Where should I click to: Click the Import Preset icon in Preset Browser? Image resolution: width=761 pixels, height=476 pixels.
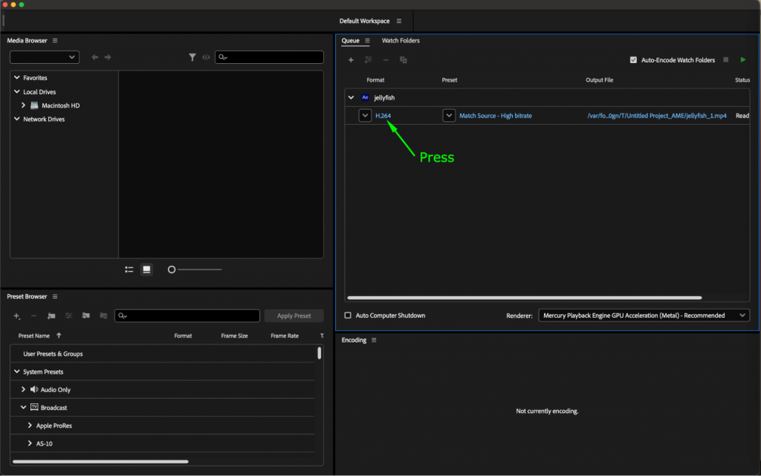pos(85,316)
